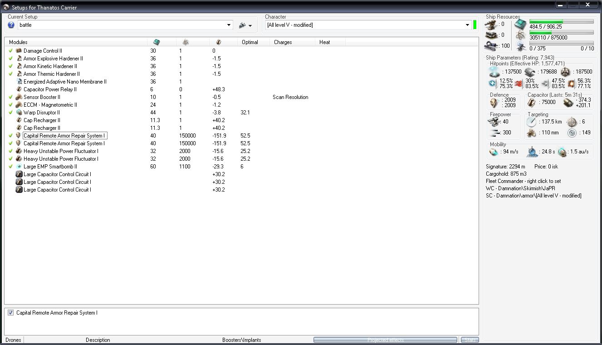
Task: Click the Heat column header
Action: click(x=330, y=42)
